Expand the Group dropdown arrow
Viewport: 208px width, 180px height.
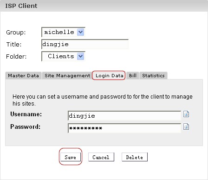coord(80,32)
